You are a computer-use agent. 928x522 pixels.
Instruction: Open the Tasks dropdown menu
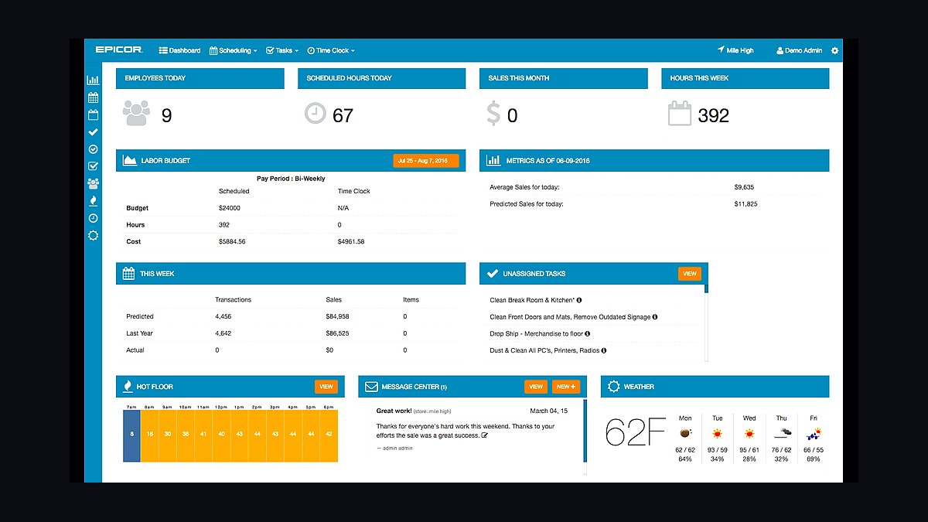point(282,50)
